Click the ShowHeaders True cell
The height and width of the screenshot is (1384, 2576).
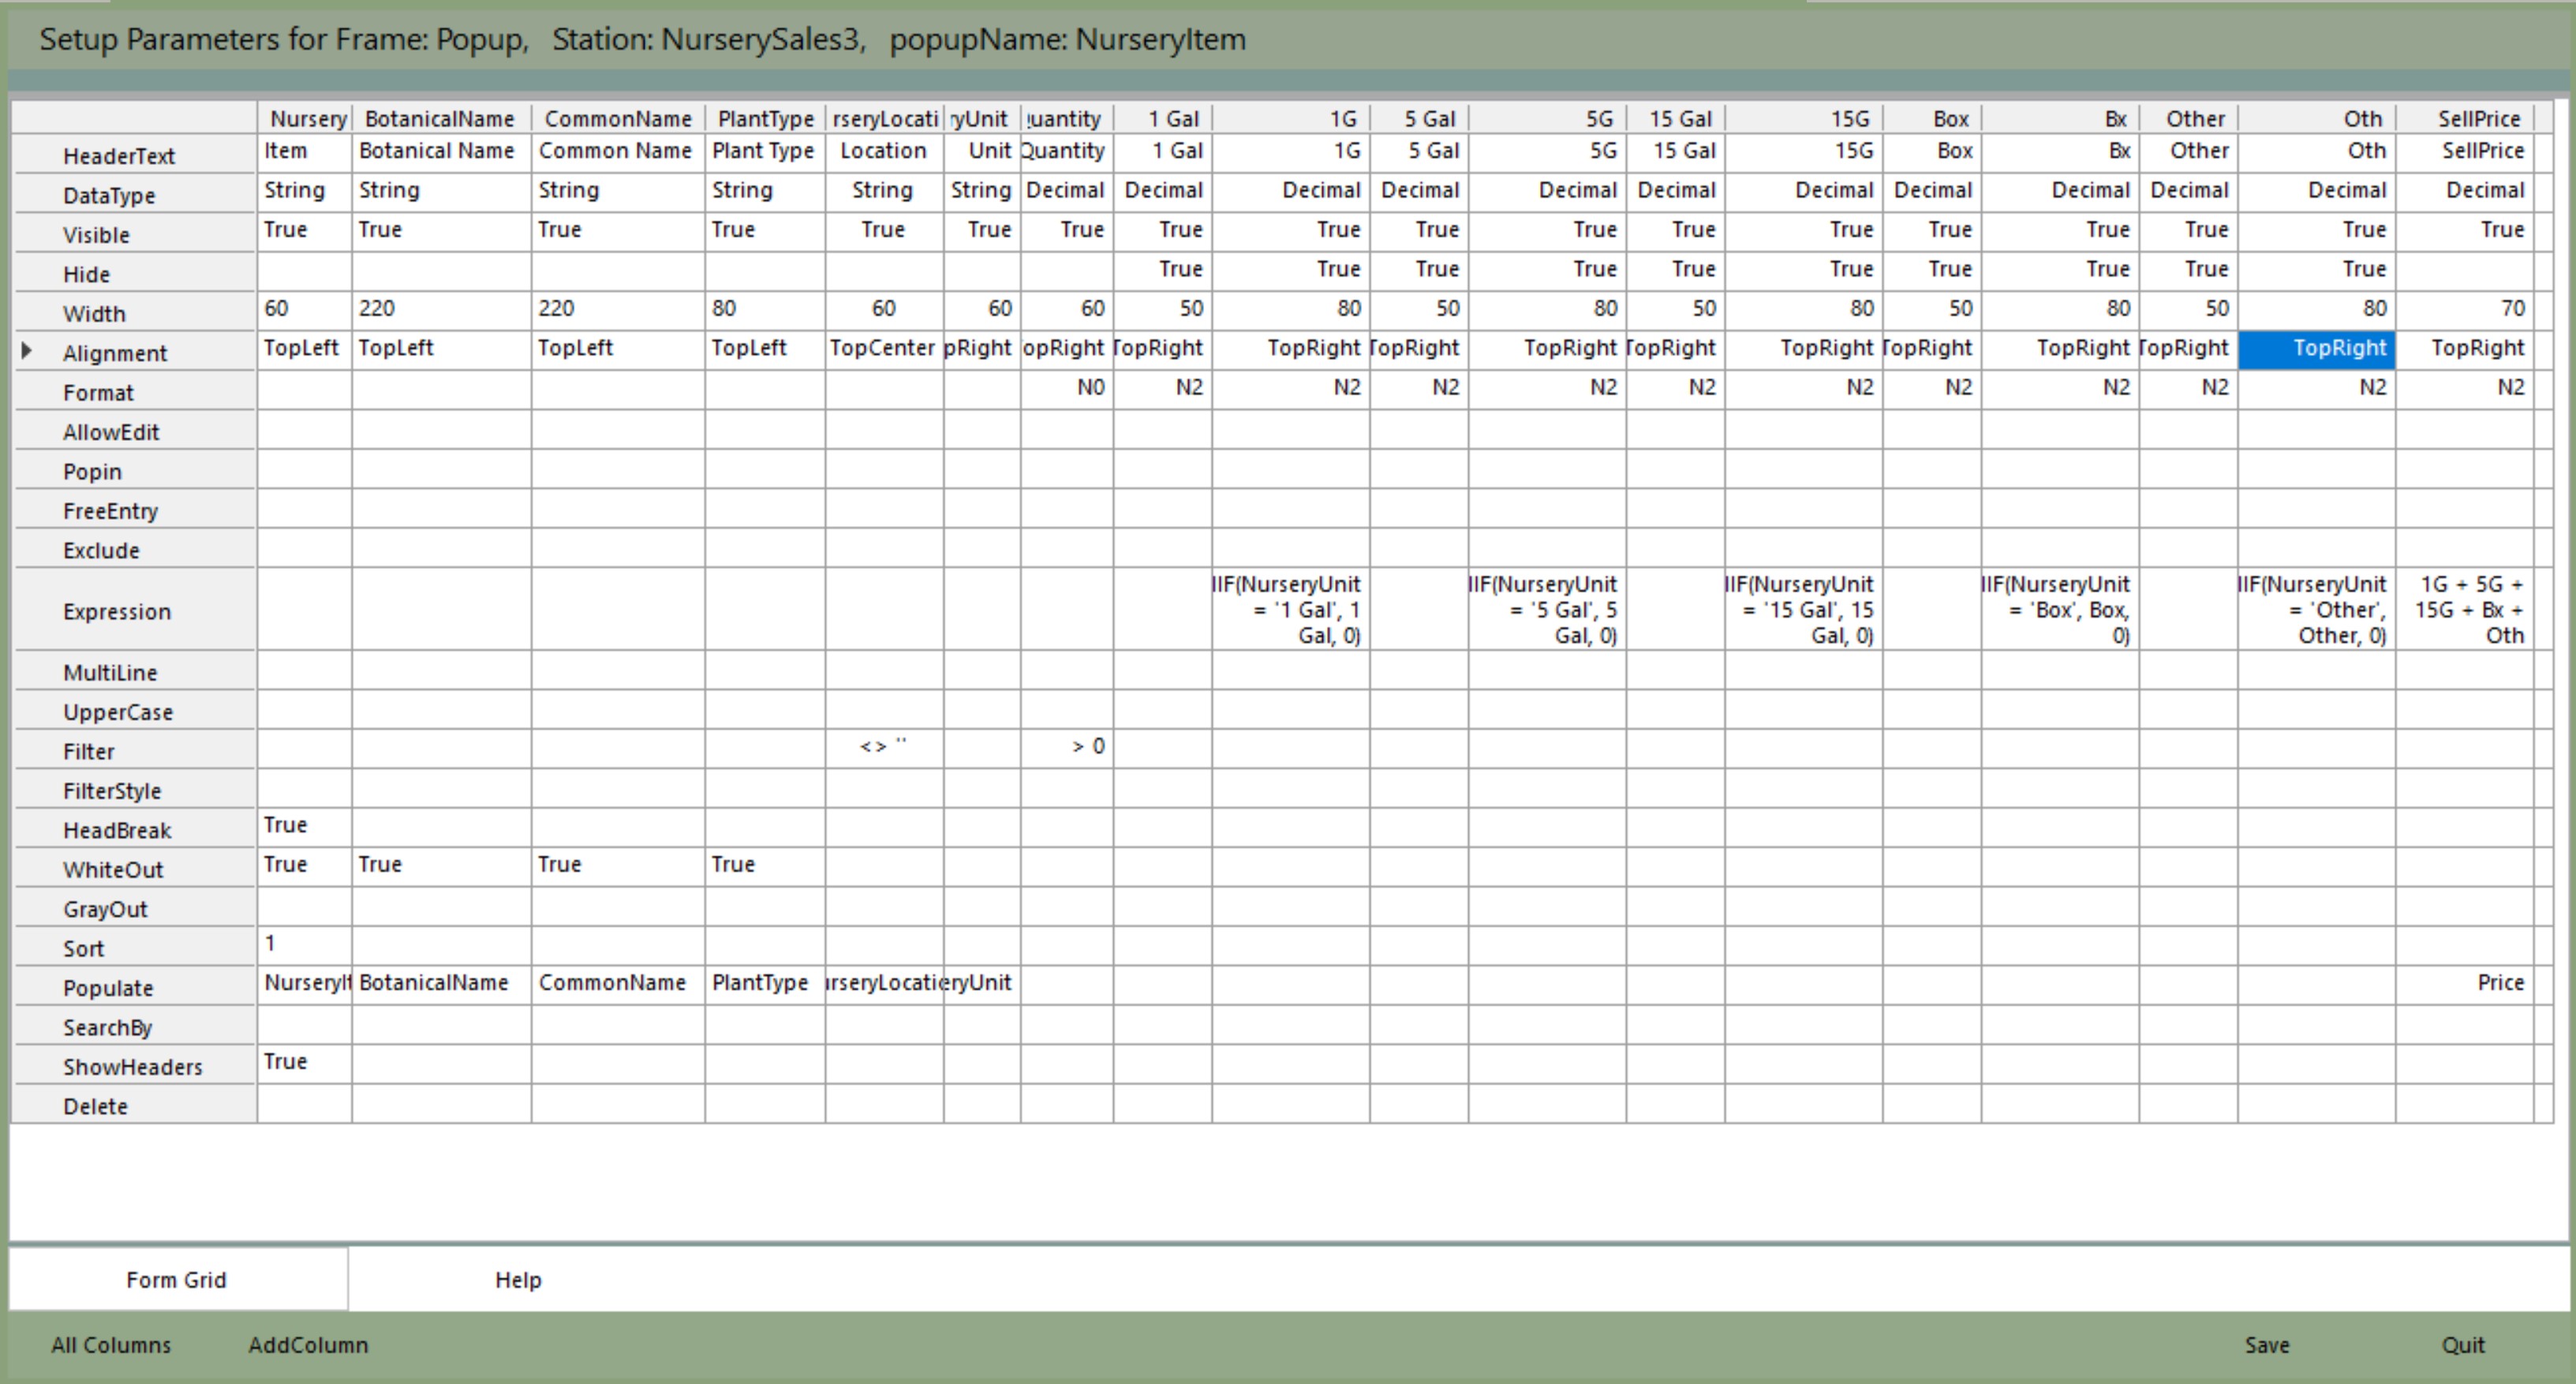pyautogui.click(x=303, y=1062)
